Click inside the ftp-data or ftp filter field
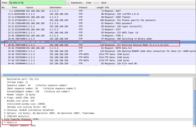This screenshot has height=128, width=196. (37, 3)
